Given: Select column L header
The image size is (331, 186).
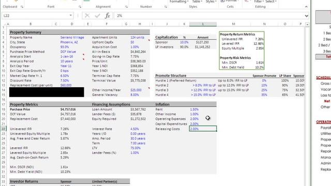Looking at the screenshot, I should click(x=203, y=24).
